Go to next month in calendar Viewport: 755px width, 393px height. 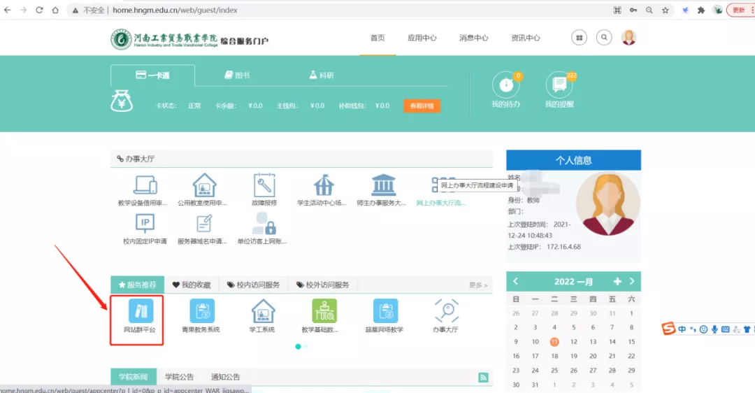[632, 281]
